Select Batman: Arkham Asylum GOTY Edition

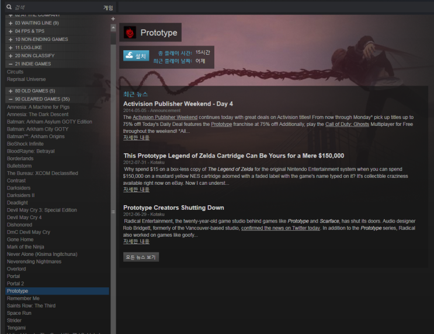pyautogui.click(x=50, y=122)
